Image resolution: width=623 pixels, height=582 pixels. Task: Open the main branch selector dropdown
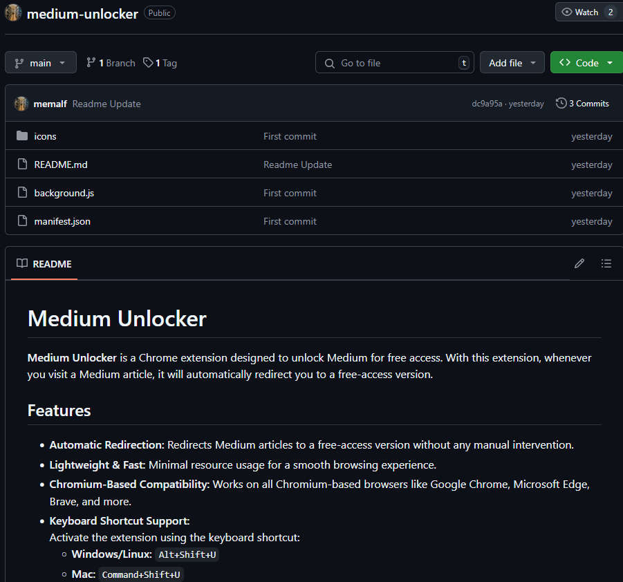tap(41, 63)
